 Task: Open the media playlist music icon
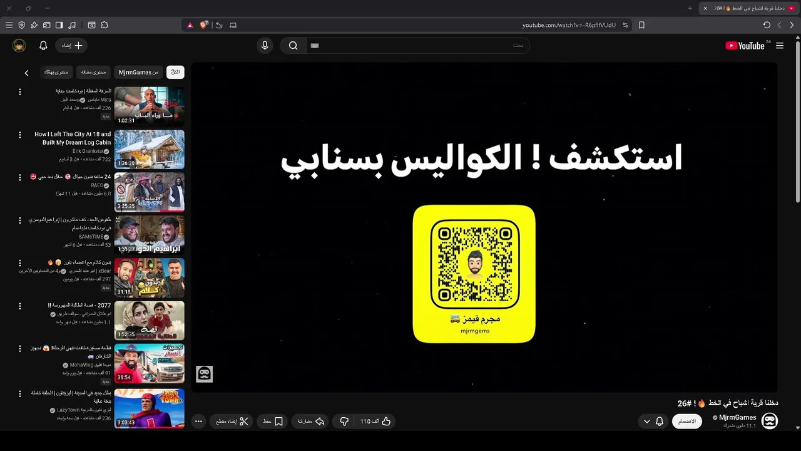click(72, 25)
